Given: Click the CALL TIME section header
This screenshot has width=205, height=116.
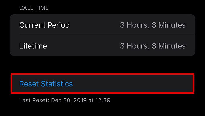Looking at the screenshot, I should coord(34,8).
